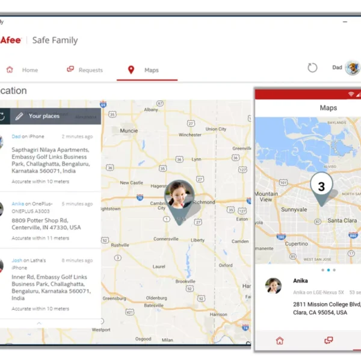This screenshot has height=361, width=361.
Task: Click the red Maps pin icon
Action: (x=131, y=70)
